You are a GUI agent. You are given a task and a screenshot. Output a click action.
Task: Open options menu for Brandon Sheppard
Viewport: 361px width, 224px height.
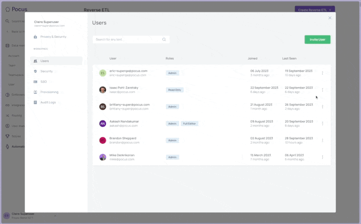tap(322, 140)
